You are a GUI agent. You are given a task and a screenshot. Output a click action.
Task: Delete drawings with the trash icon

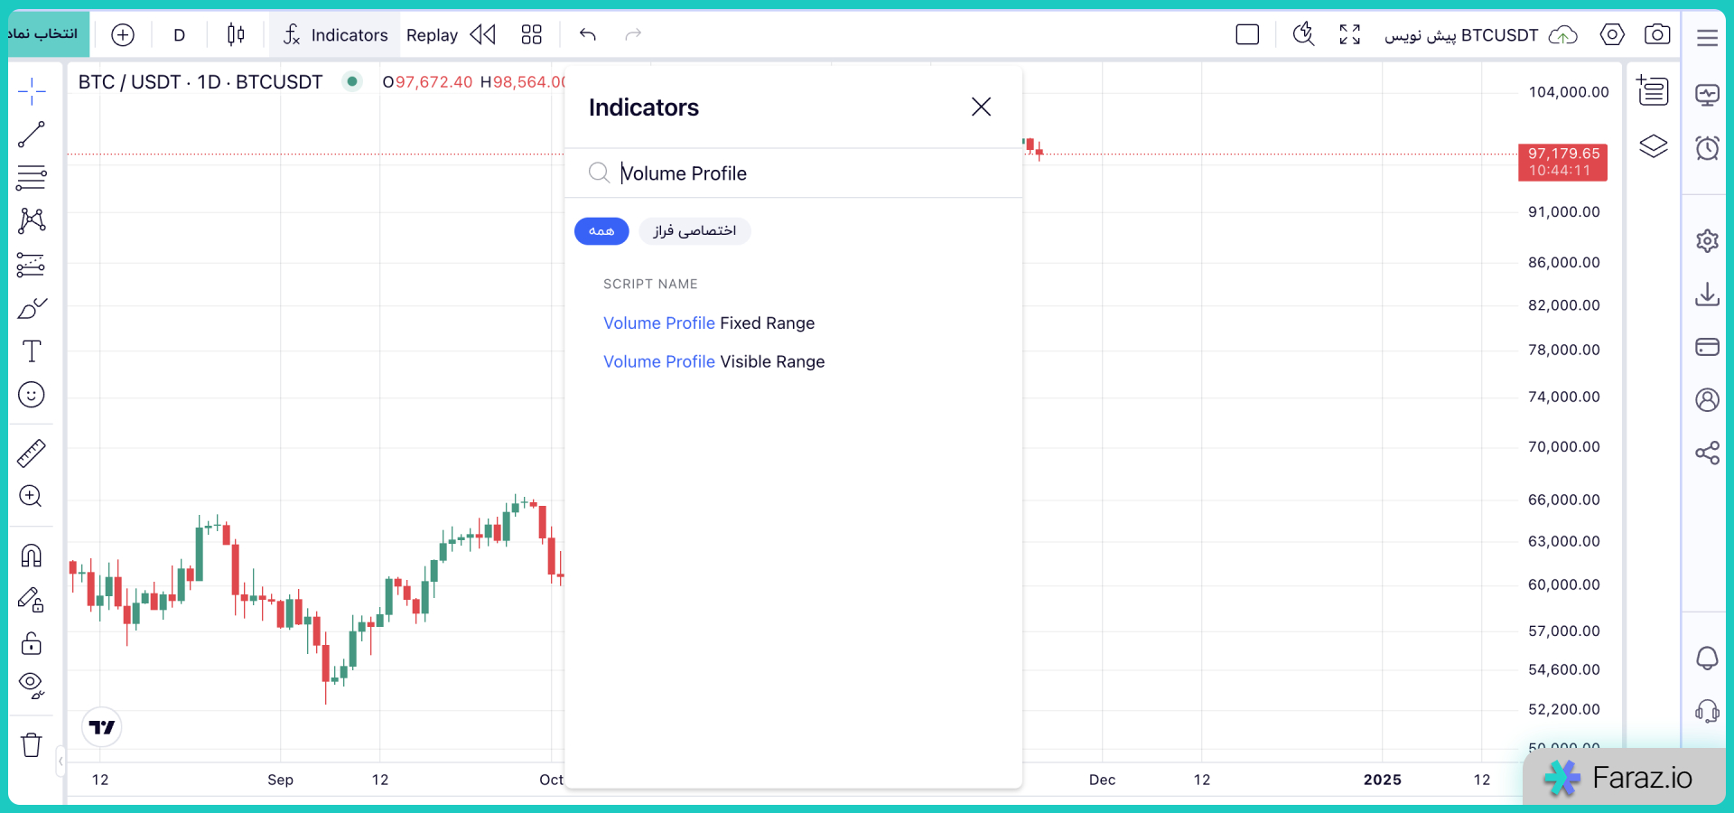click(32, 745)
